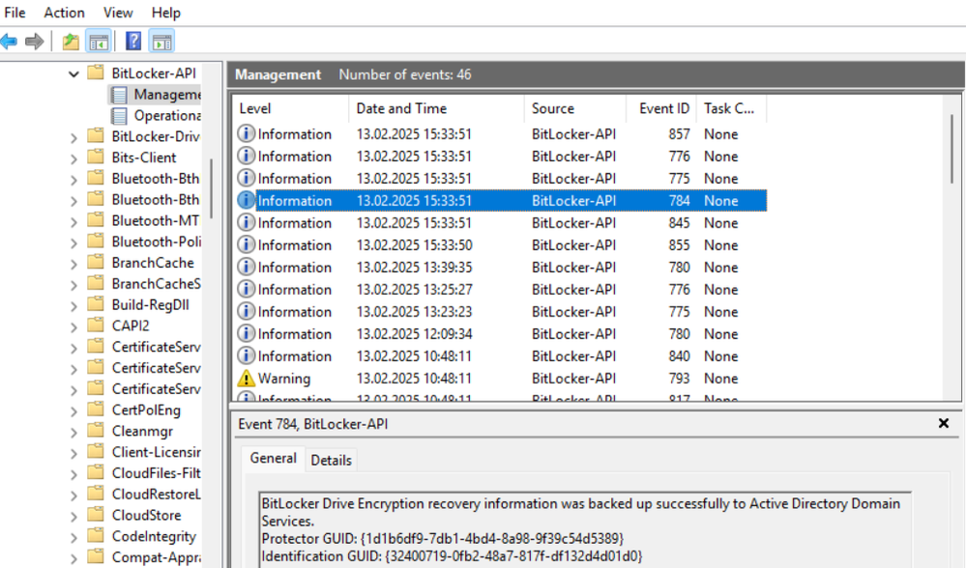Select the CAPI2 tree item
The image size is (966, 568).
tap(130, 326)
